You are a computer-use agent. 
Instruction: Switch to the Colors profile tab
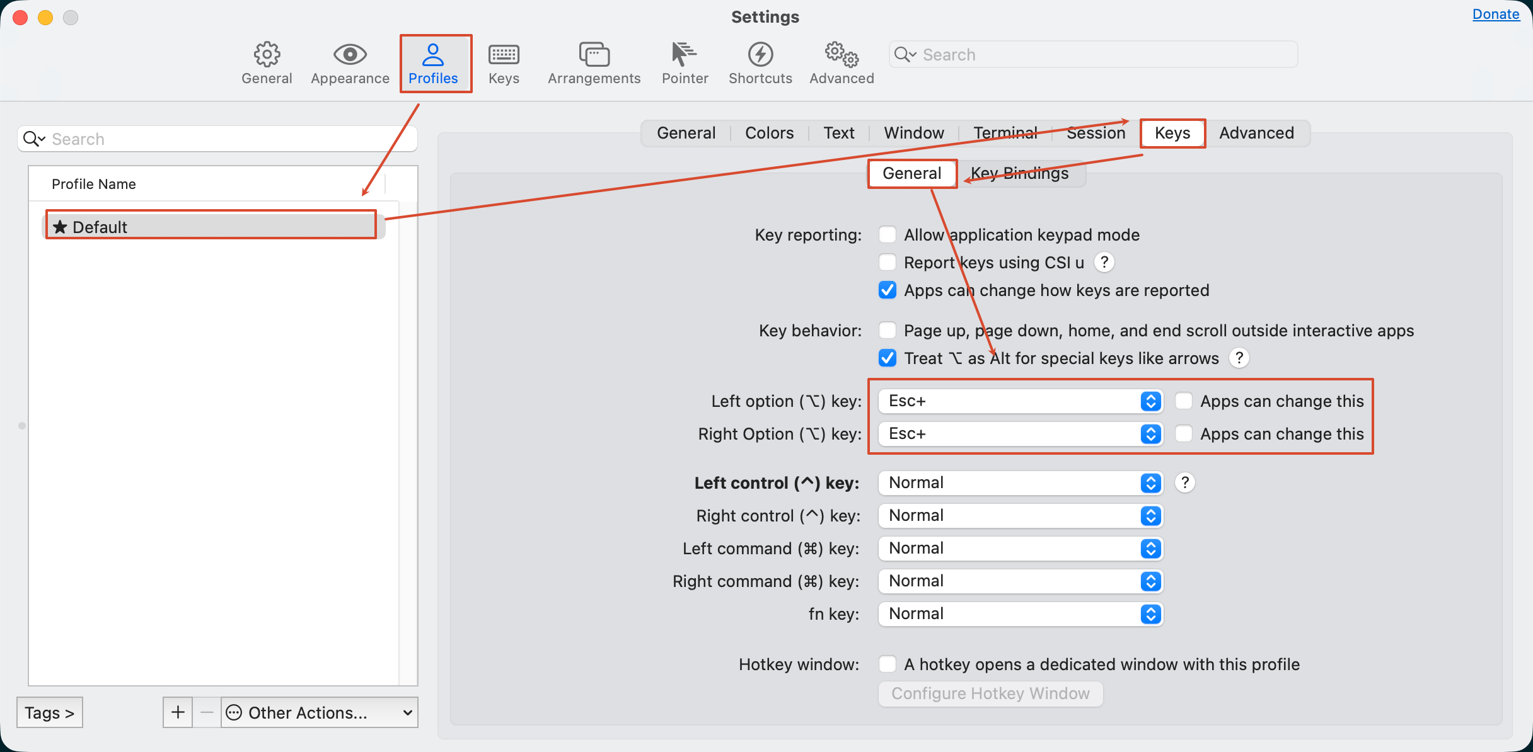click(x=769, y=133)
